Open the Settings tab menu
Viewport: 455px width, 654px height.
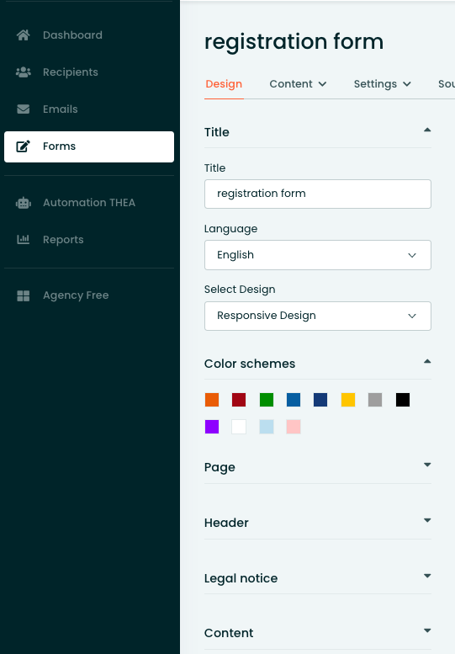tap(383, 84)
